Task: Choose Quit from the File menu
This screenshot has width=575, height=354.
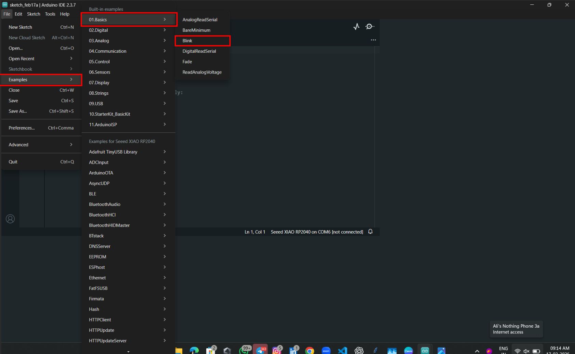Action: [x=41, y=162]
